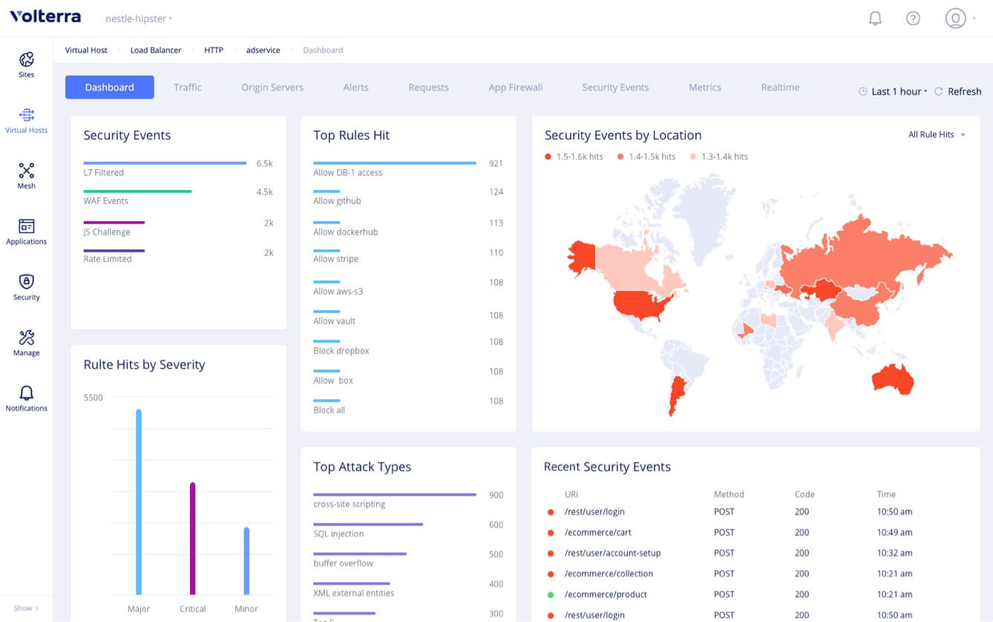Click the Refresh button

[x=958, y=91]
